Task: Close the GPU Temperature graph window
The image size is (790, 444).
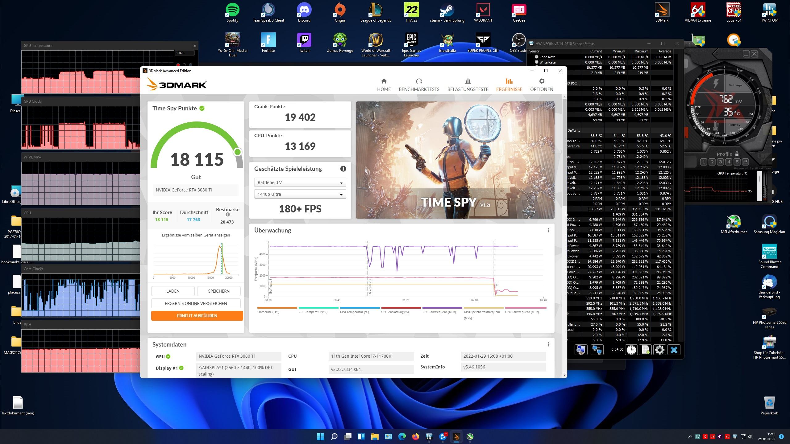Action: 195,46
